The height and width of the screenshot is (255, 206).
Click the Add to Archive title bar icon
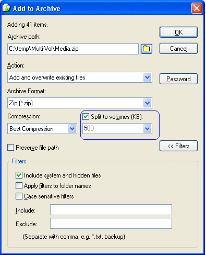(6, 8)
